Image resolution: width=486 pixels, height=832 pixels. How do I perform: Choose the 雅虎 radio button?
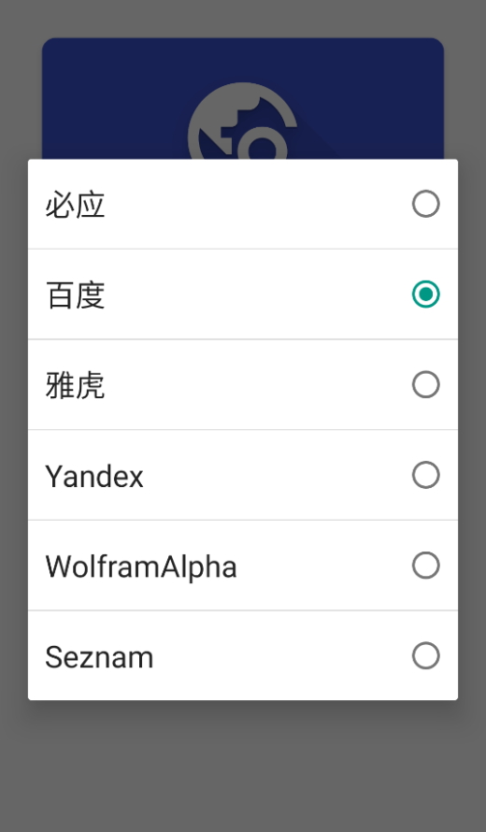point(425,385)
